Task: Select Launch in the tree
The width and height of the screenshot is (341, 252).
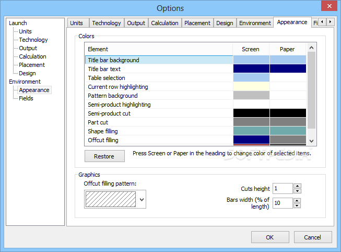Action: [18, 23]
